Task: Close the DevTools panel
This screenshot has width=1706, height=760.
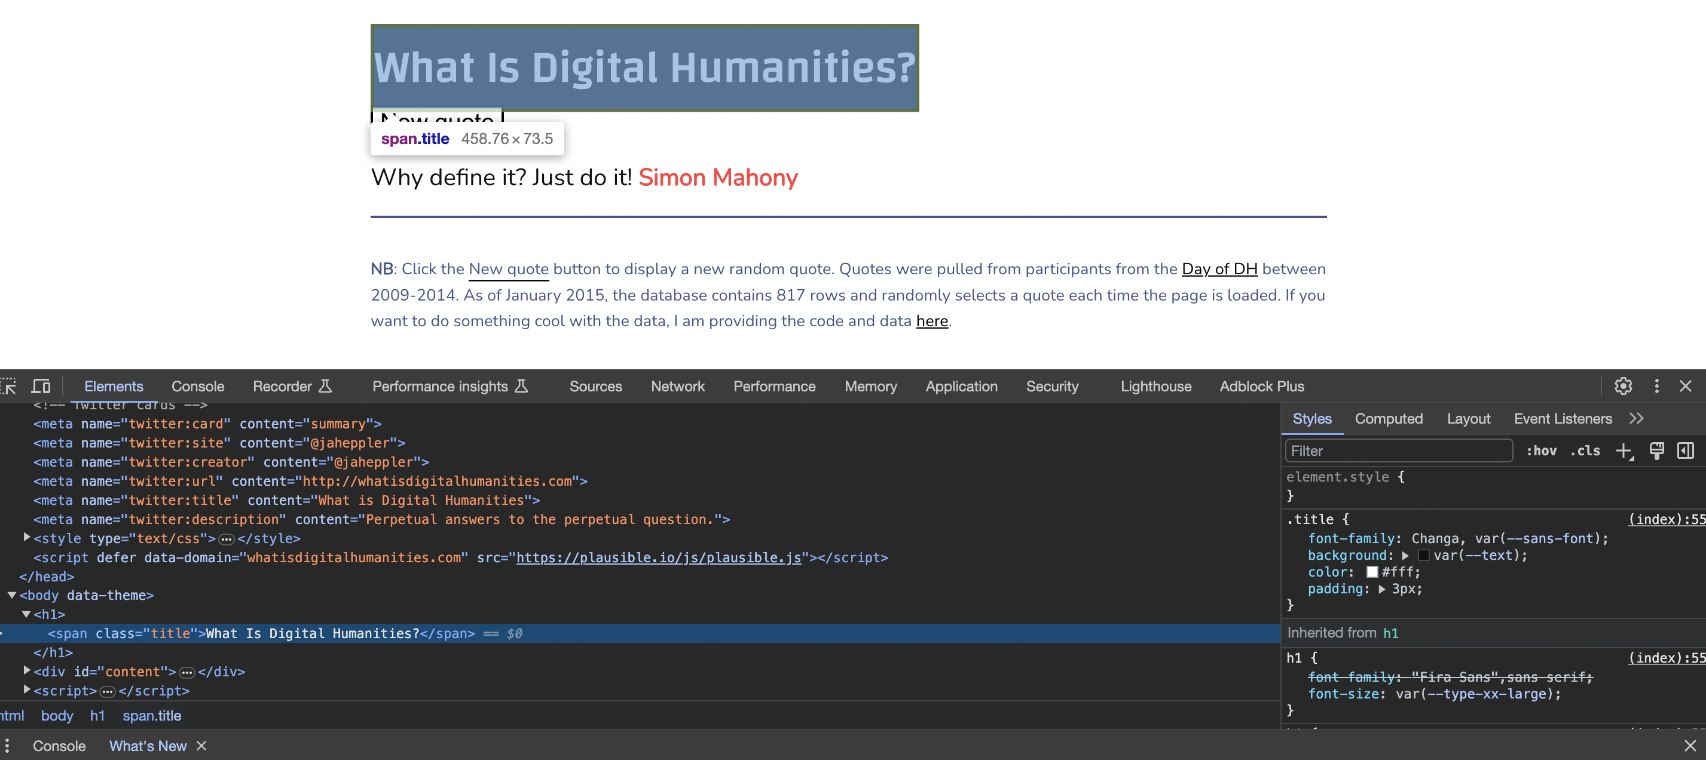Action: point(1686,386)
